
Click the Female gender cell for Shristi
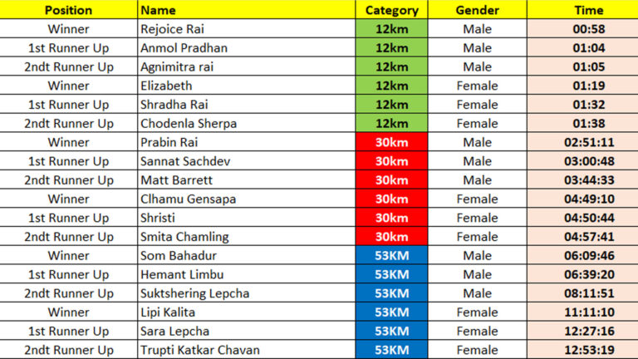(477, 218)
